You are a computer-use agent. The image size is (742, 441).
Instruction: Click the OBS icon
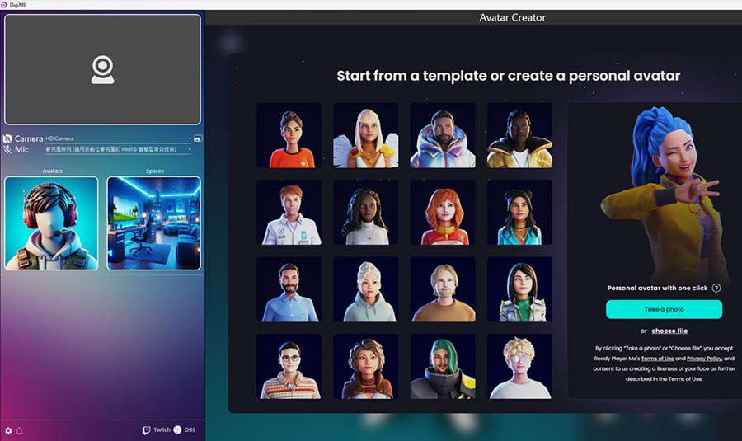pos(177,429)
